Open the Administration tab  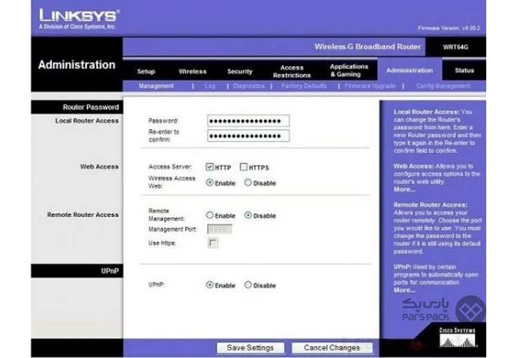click(410, 70)
